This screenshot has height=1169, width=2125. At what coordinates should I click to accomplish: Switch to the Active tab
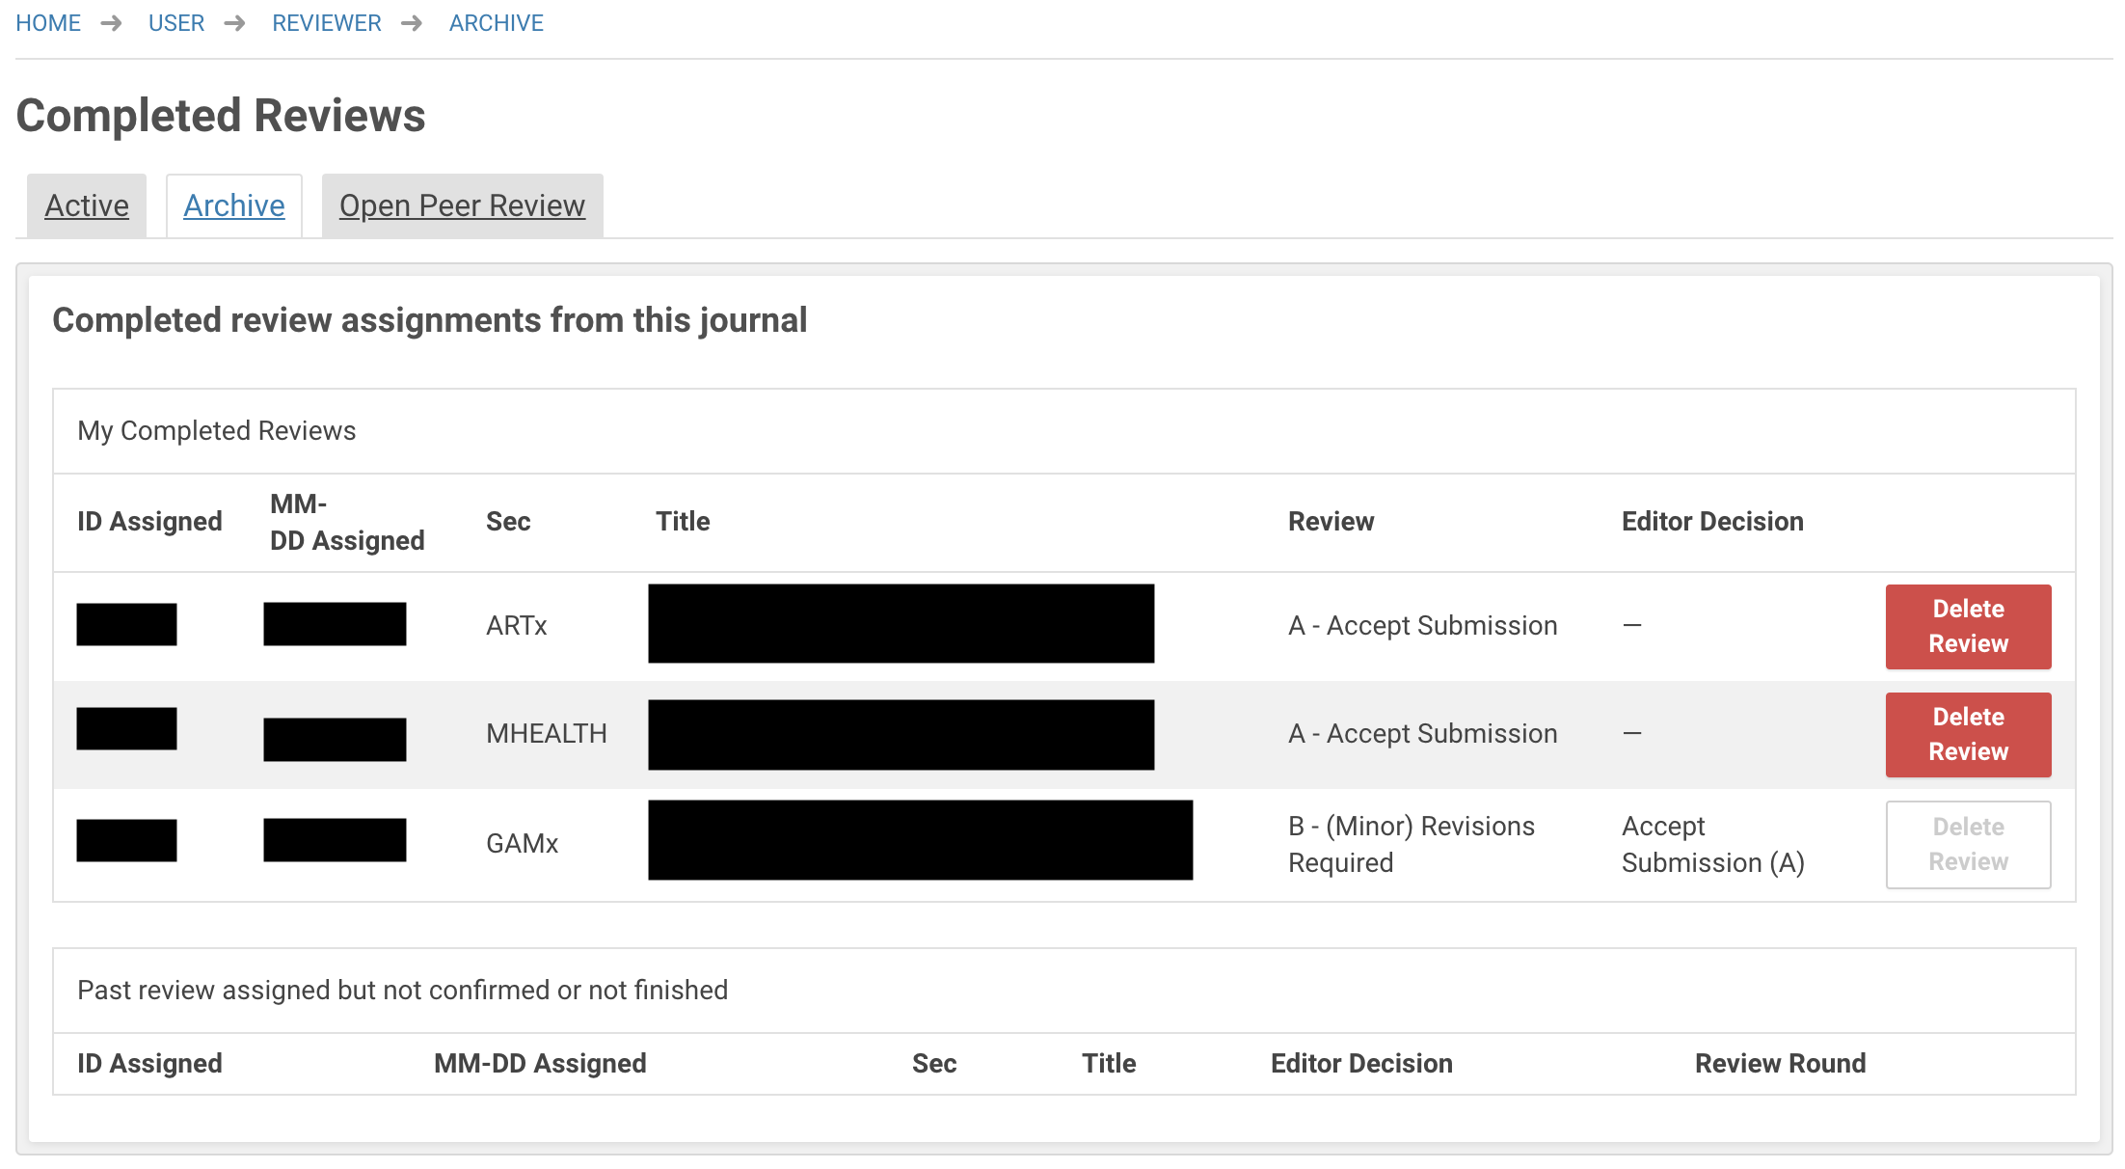(87, 205)
